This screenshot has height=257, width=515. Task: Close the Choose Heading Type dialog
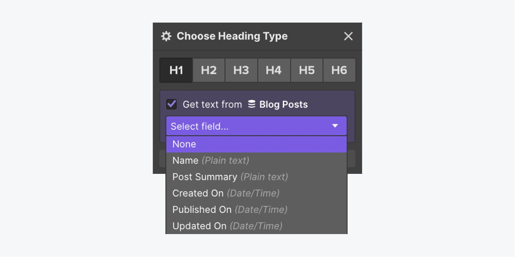[x=348, y=36]
